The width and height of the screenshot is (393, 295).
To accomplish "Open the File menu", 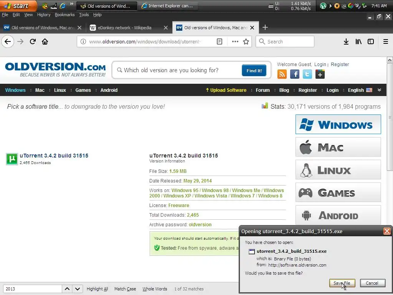I will (x=5, y=15).
